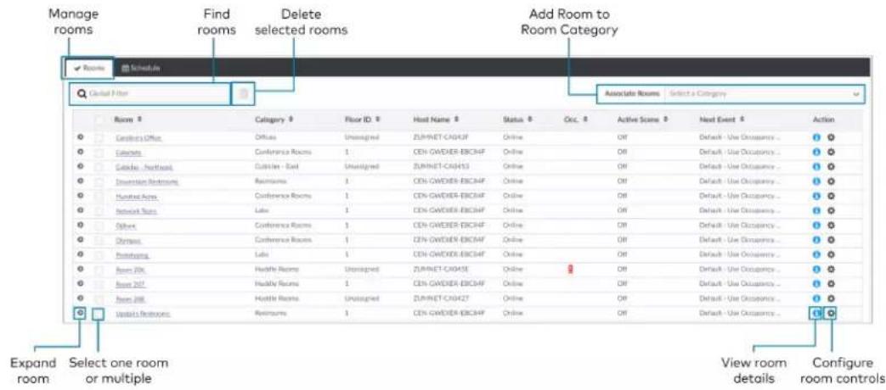Viewport: 886px width, 390px height.
Task: Sort table by Host Name column
Action: (434, 120)
